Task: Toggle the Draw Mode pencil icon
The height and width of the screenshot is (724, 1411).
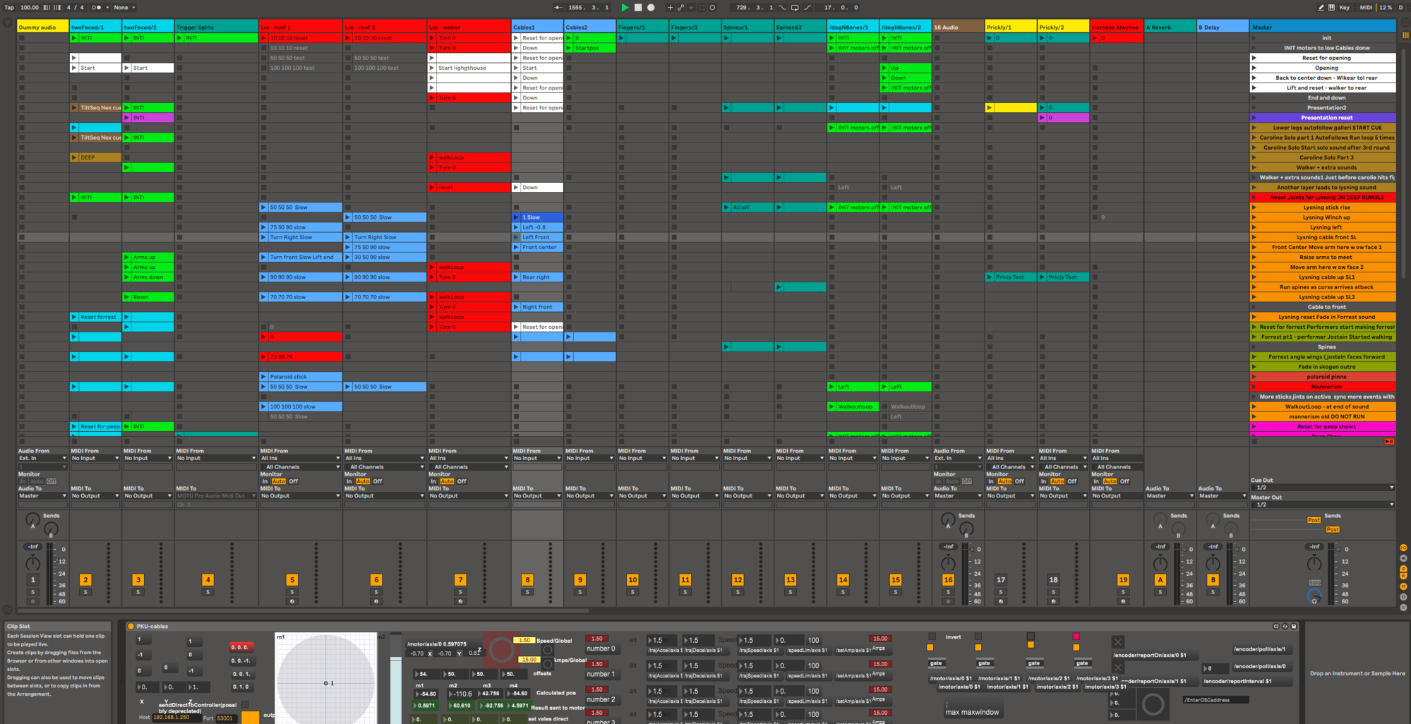Action: [1321, 8]
